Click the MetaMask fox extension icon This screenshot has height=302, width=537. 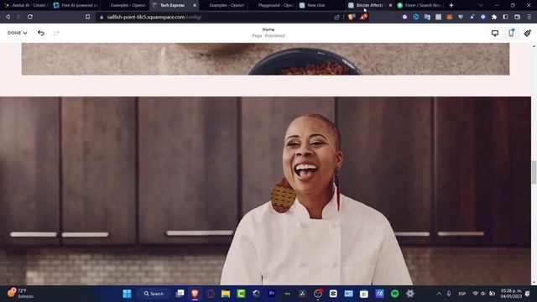(450, 17)
